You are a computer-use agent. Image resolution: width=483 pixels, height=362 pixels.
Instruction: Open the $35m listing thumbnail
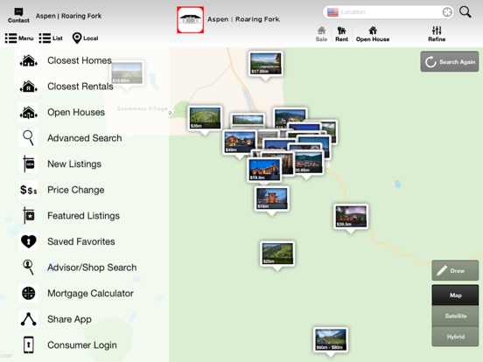(x=205, y=118)
